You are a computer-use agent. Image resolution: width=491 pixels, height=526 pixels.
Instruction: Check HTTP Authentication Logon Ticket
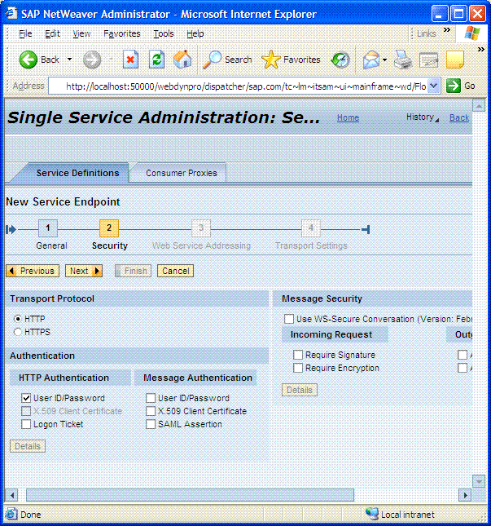pos(26,424)
